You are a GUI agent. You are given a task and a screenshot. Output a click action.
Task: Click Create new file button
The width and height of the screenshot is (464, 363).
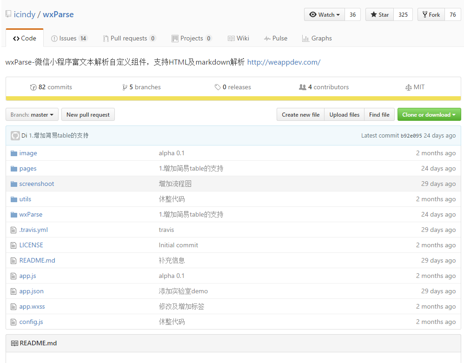click(x=301, y=114)
